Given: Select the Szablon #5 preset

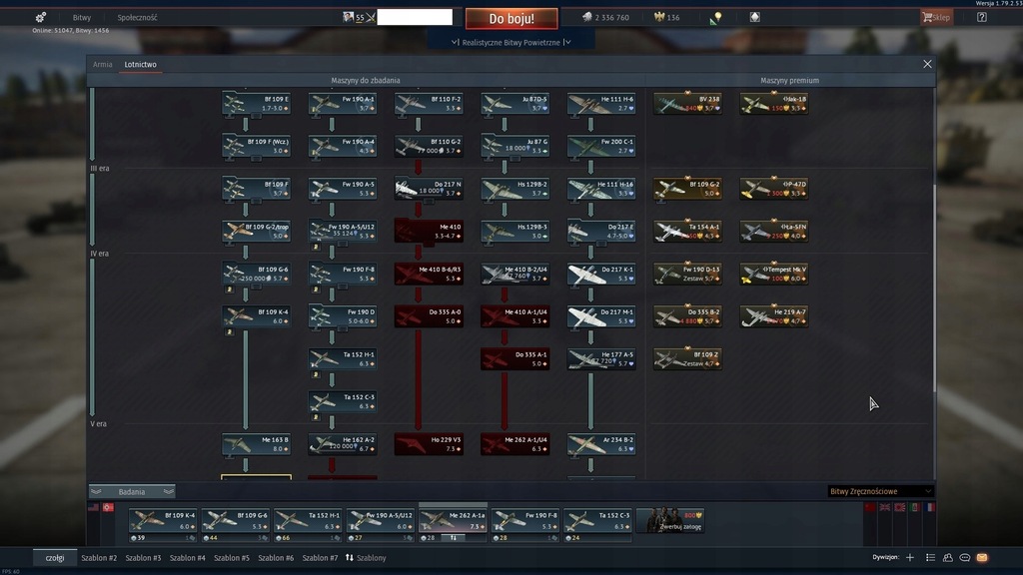Looking at the screenshot, I should 232,558.
